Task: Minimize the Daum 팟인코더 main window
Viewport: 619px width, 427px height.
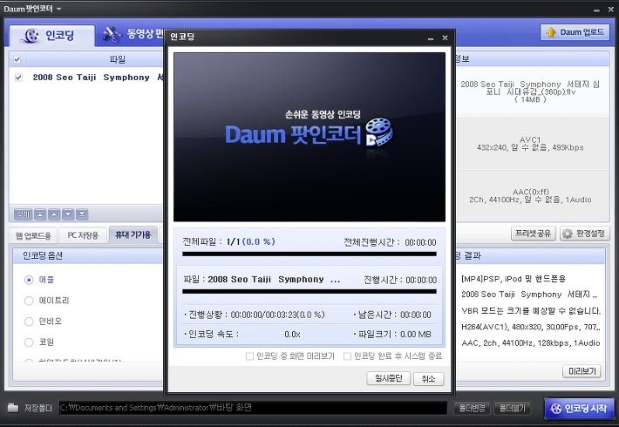Action: [x=596, y=10]
